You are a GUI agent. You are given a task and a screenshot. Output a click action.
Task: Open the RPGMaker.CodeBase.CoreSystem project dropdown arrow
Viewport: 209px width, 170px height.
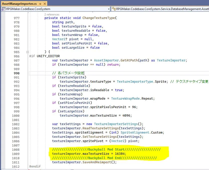pos(108,9)
